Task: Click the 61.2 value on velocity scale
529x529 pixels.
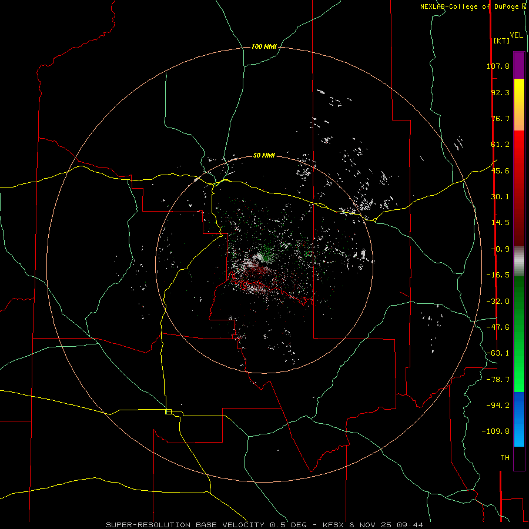Action: 500,145
